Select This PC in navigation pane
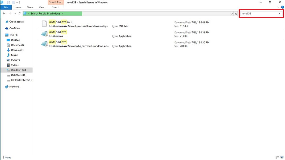Image resolution: width=285 pixels, height=160 pixels. click(x=13, y=35)
